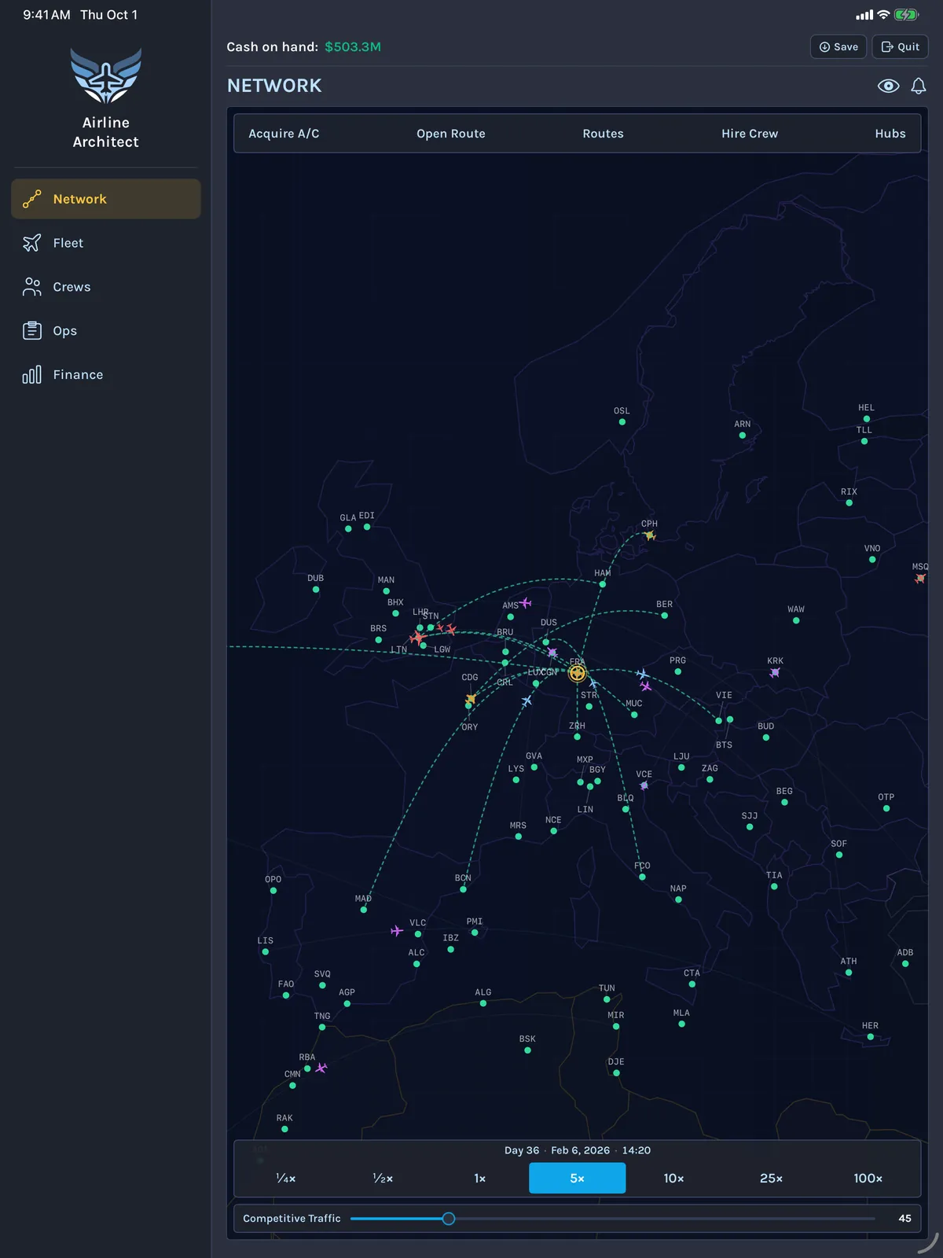This screenshot has height=1258, width=943.
Task: Open the Finance section
Action: coord(106,375)
